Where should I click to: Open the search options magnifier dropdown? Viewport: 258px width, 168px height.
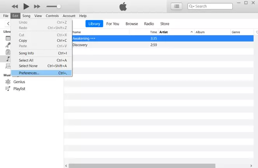coord(192,7)
